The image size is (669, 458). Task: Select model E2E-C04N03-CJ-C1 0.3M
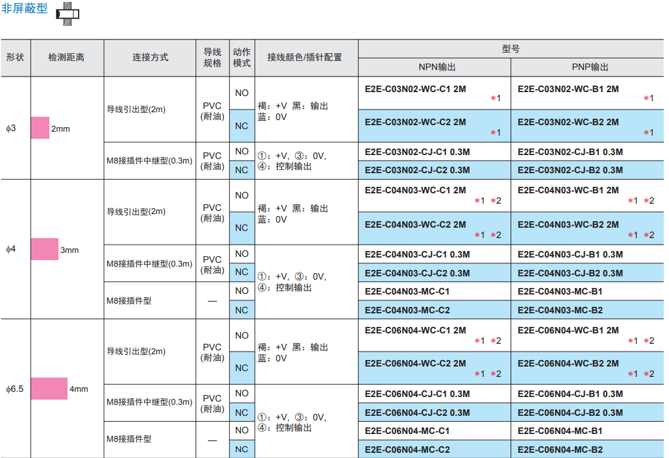coord(417,255)
